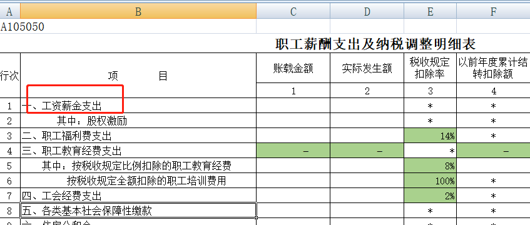This screenshot has width=530, height=225.
Task: Click row number 5 in 行次 column
Action: (10, 166)
